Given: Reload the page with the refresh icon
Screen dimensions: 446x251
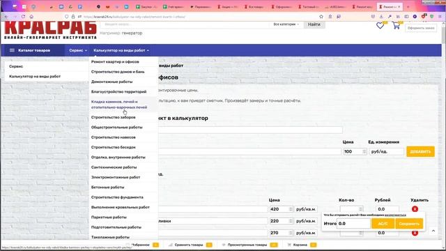Looking at the screenshot, I should [x=23, y=17].
